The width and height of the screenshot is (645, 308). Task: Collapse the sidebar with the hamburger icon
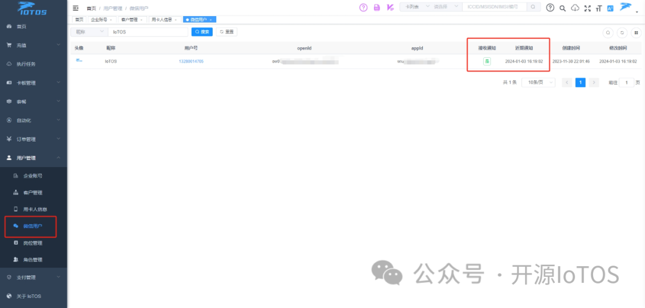pos(75,8)
